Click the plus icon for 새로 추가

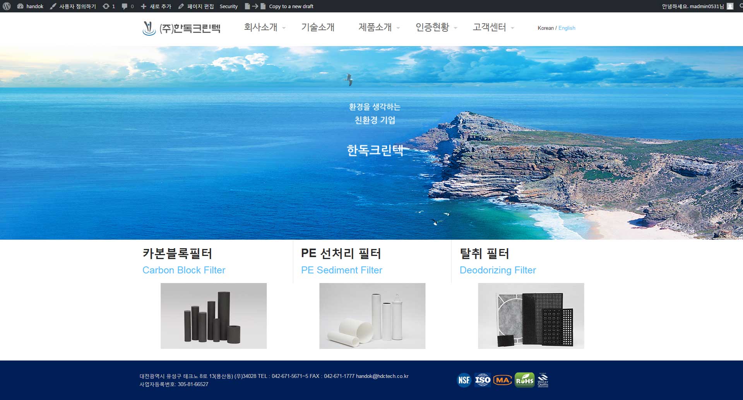(x=144, y=6)
